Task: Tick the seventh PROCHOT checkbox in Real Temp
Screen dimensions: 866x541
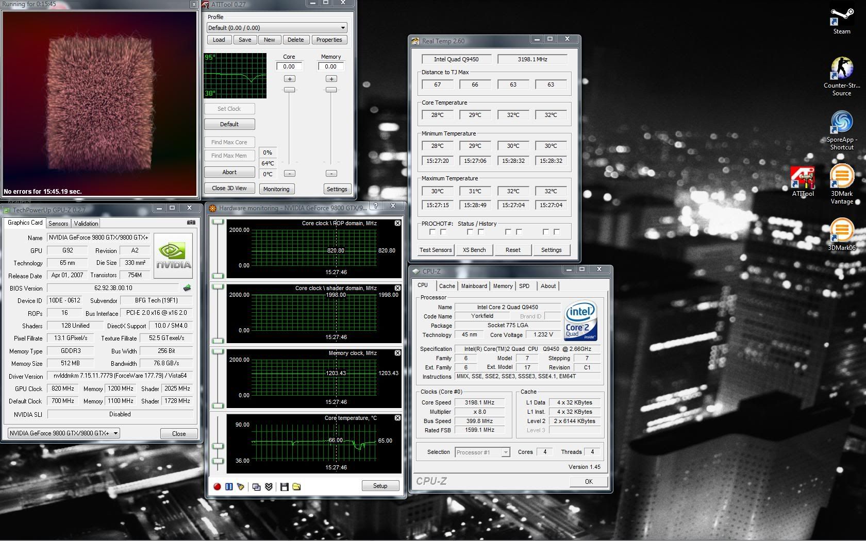Action: 546,232
